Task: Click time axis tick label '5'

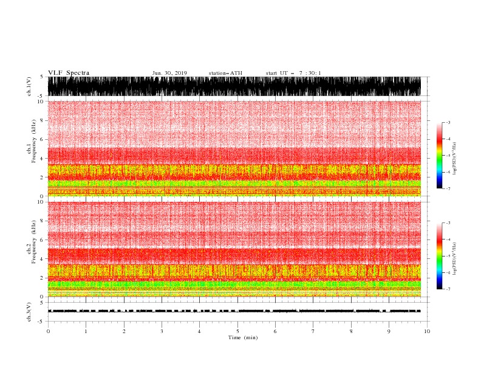Action: (x=237, y=331)
